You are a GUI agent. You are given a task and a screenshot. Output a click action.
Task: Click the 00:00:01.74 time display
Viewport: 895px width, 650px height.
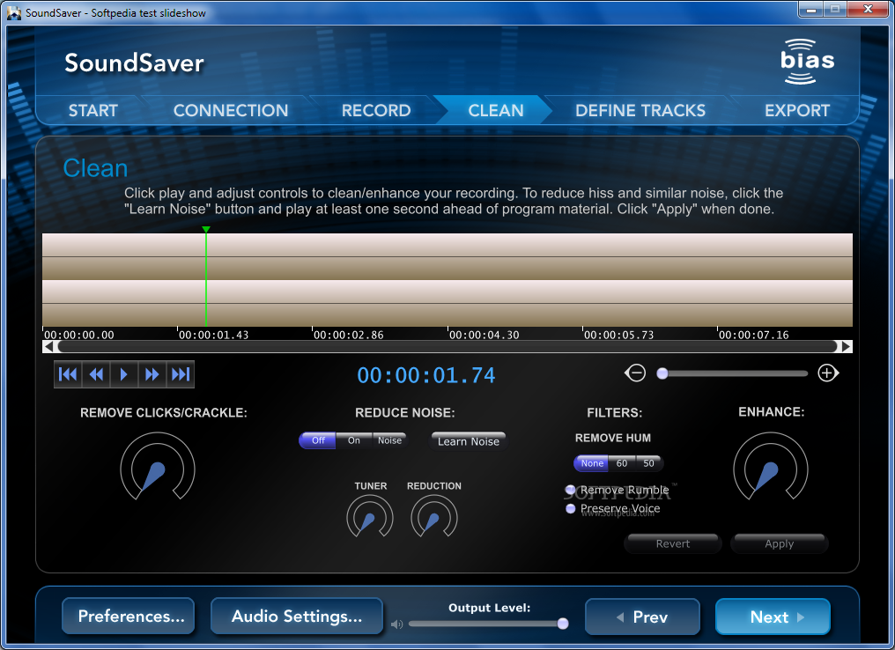425,375
